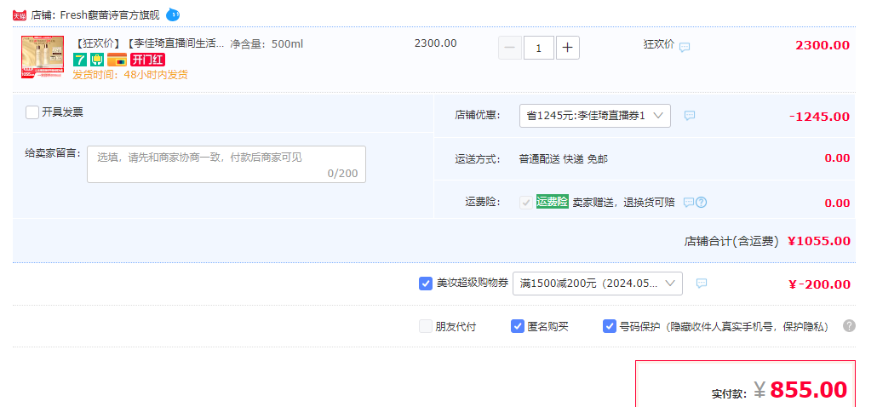
Task: Click the 实付款 label
Action: pos(730,393)
